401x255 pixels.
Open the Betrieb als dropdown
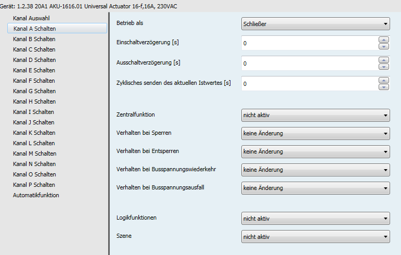[x=315, y=24]
